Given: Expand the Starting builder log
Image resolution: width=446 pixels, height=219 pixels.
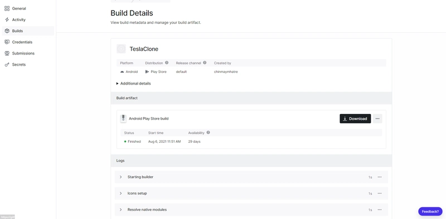Looking at the screenshot, I should point(120,177).
